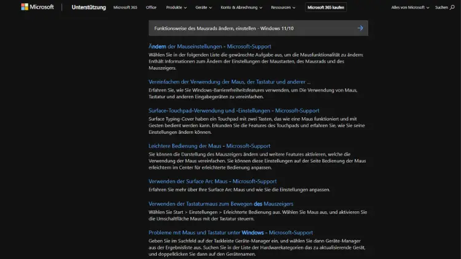This screenshot has width=461, height=259.
Task: Open Verwenden der Surface Arc Maus result
Action: [212, 182]
